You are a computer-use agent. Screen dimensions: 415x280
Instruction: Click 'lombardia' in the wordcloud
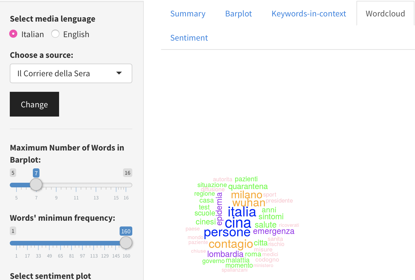pyautogui.click(x=225, y=254)
